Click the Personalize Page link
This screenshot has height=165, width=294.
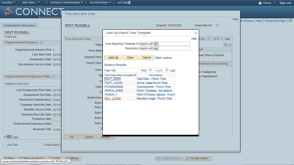tap(275, 21)
